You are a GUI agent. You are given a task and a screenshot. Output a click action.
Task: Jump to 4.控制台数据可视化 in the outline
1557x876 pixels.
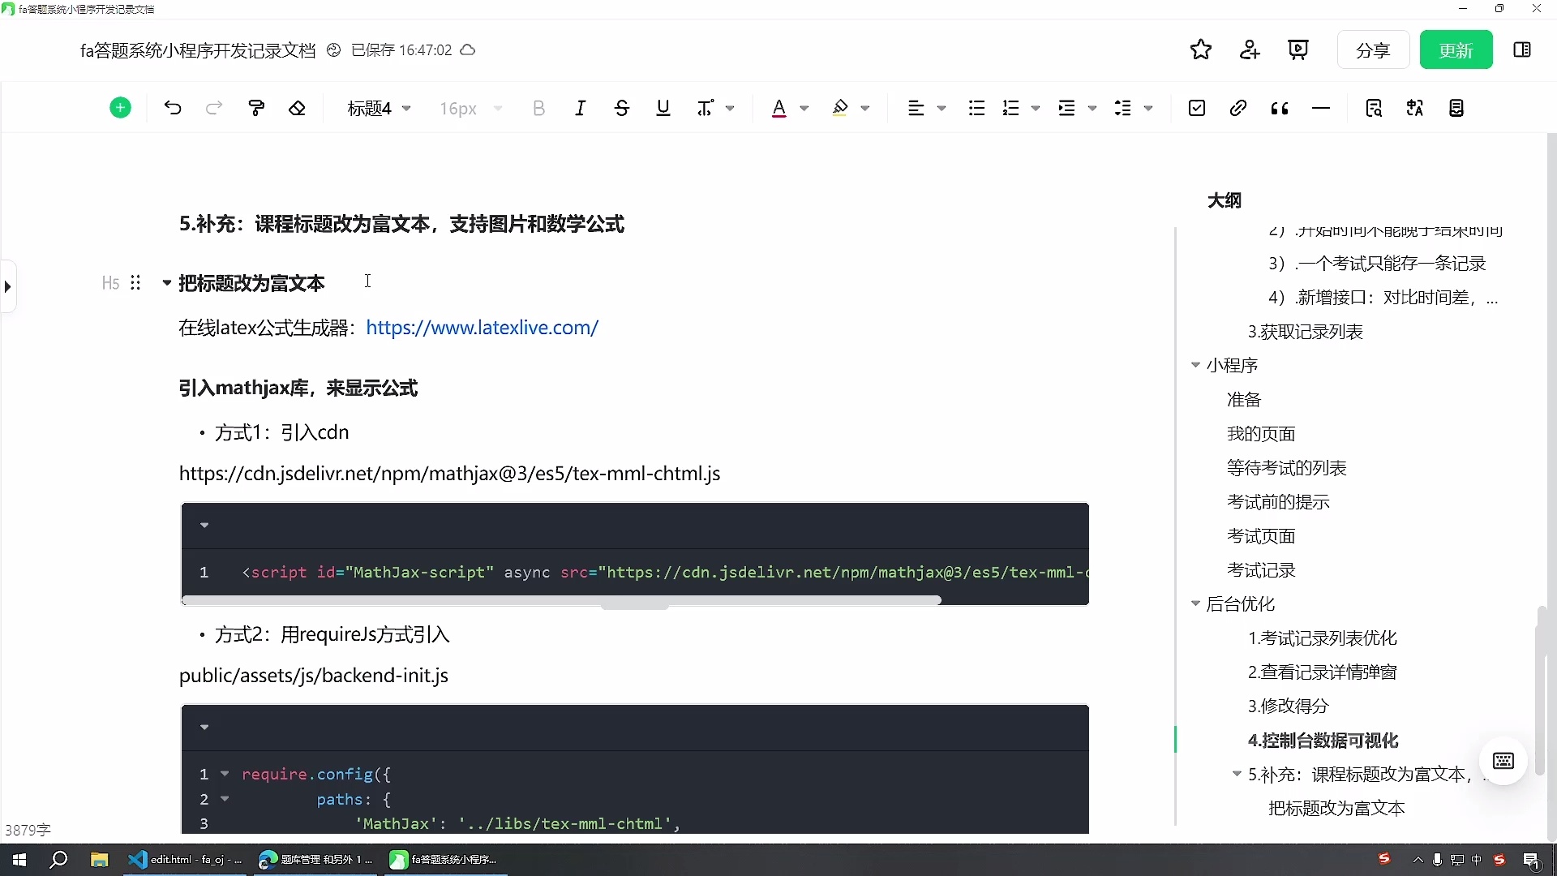pos(1323,741)
